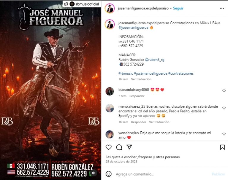
Task: Unmute the video using the speaker icon
Action: pyautogui.click(x=94, y=173)
